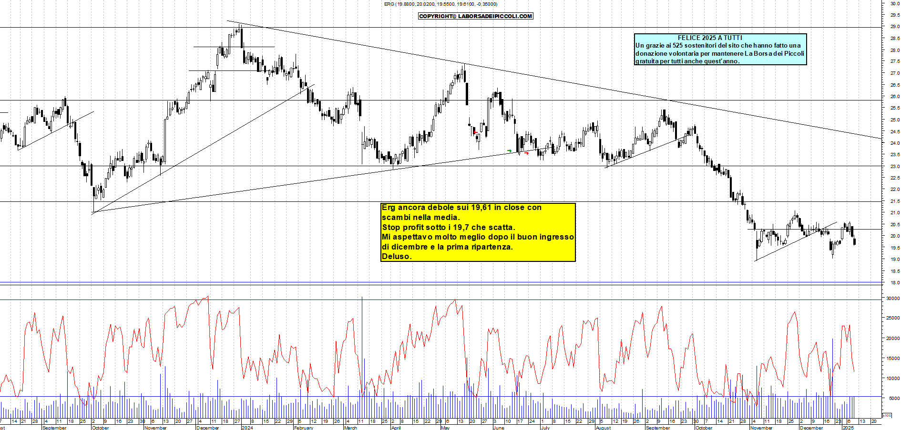This screenshot has height=430, width=901.
Task: Click the green arrow marker on chart
Action: coord(509,151)
